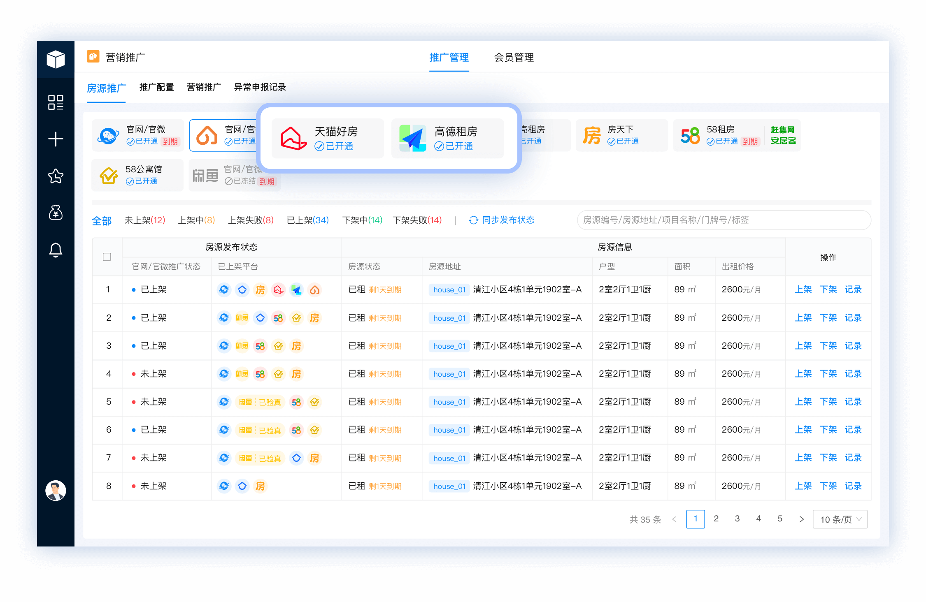Filter by 全部 status
Image resolution: width=926 pixels, height=602 pixels.
click(x=102, y=221)
